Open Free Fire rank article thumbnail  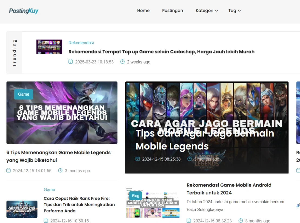22,209
